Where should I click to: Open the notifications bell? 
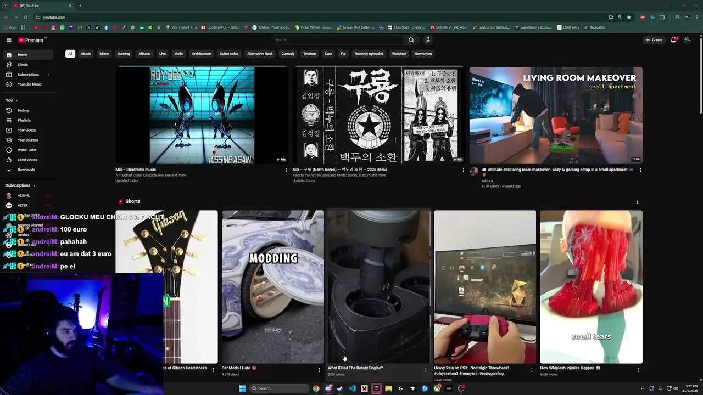pyautogui.click(x=673, y=40)
